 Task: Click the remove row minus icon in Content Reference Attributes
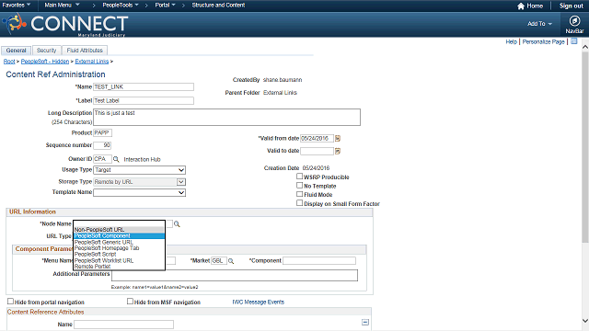365,323
